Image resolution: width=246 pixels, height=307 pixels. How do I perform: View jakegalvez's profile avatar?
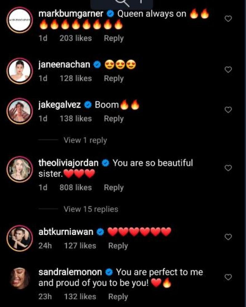click(x=20, y=110)
